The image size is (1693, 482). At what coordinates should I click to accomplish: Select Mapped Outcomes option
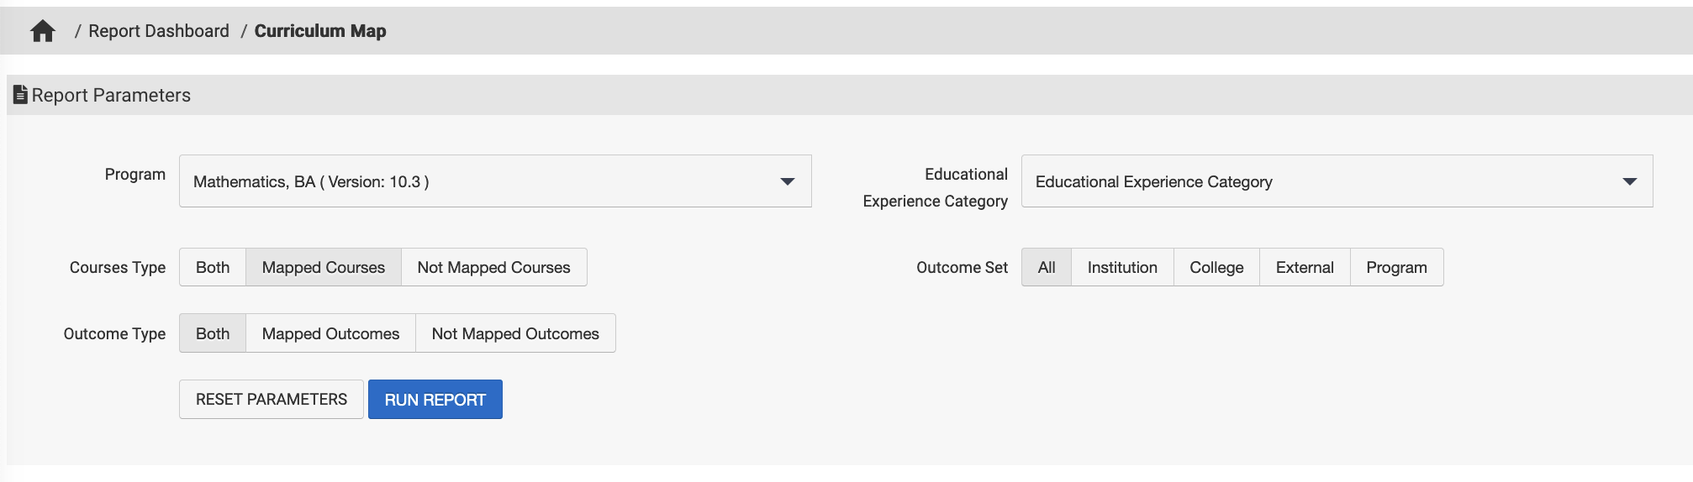click(330, 333)
